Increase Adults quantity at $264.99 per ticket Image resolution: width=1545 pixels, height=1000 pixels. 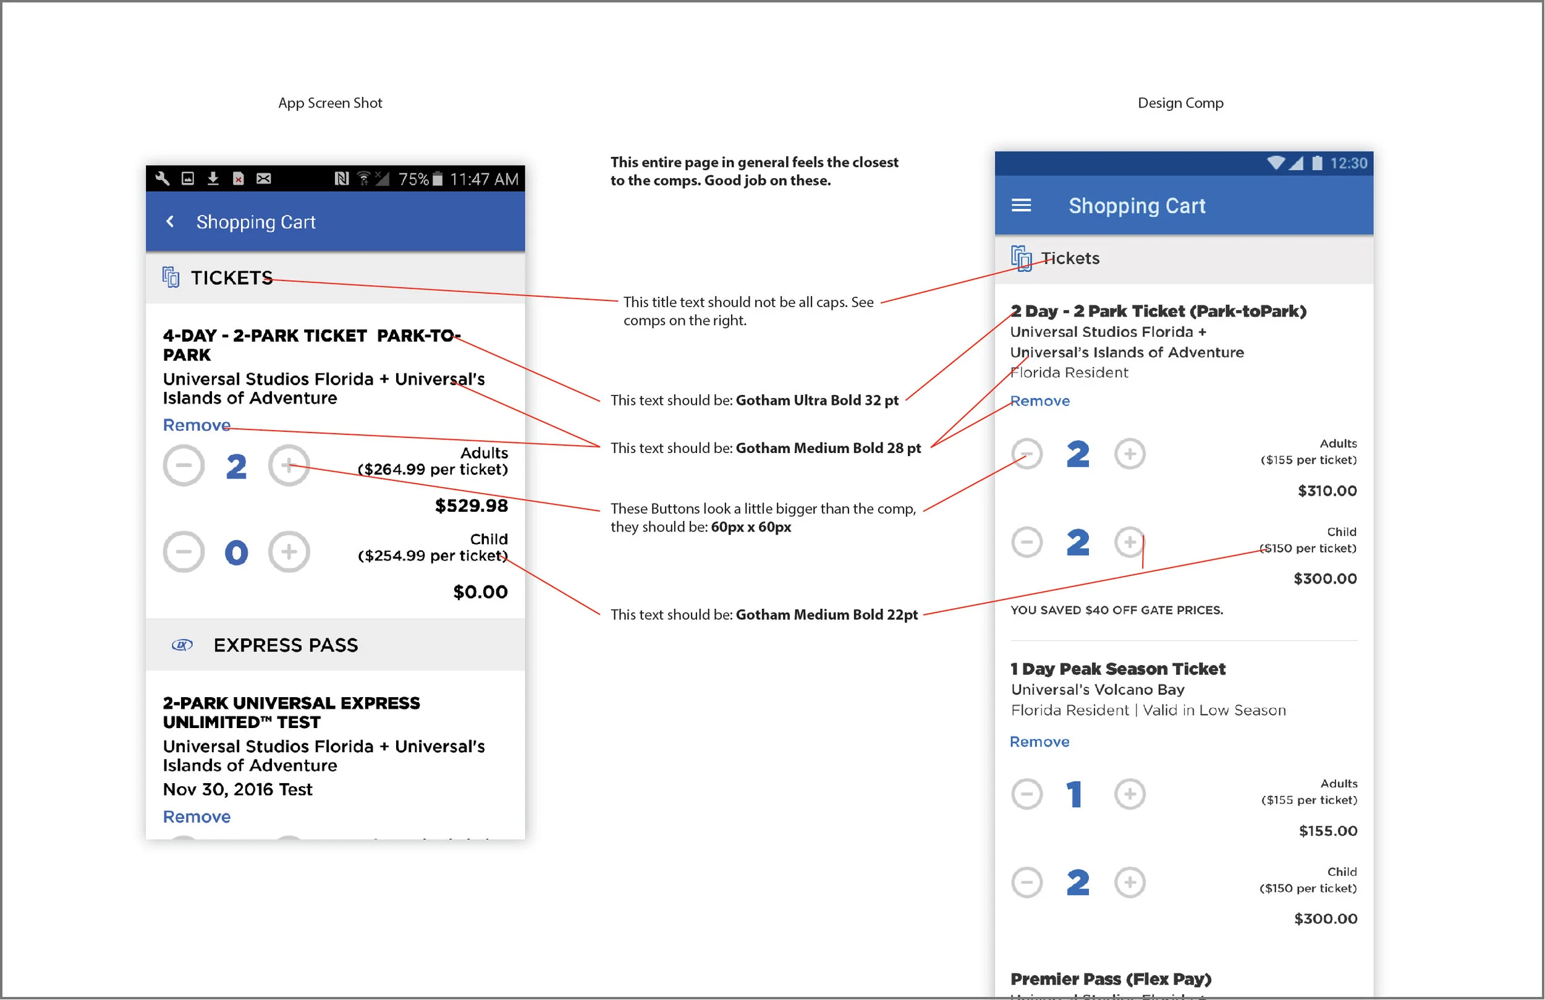(289, 465)
